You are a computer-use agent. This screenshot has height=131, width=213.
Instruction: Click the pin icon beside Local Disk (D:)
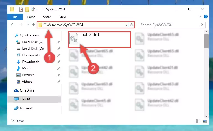point(58,49)
